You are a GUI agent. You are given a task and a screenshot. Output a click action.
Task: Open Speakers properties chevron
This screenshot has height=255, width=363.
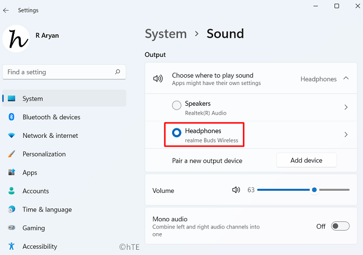(x=346, y=107)
